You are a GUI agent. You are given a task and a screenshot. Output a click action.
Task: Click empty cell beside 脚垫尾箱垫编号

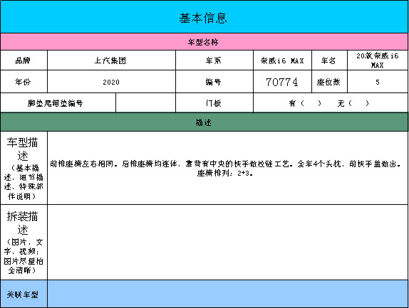pos(145,103)
